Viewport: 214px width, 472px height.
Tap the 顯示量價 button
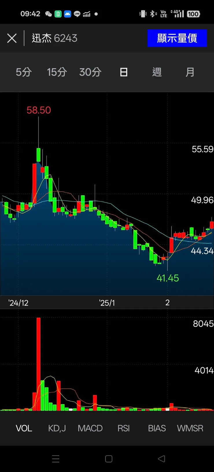pos(177,38)
